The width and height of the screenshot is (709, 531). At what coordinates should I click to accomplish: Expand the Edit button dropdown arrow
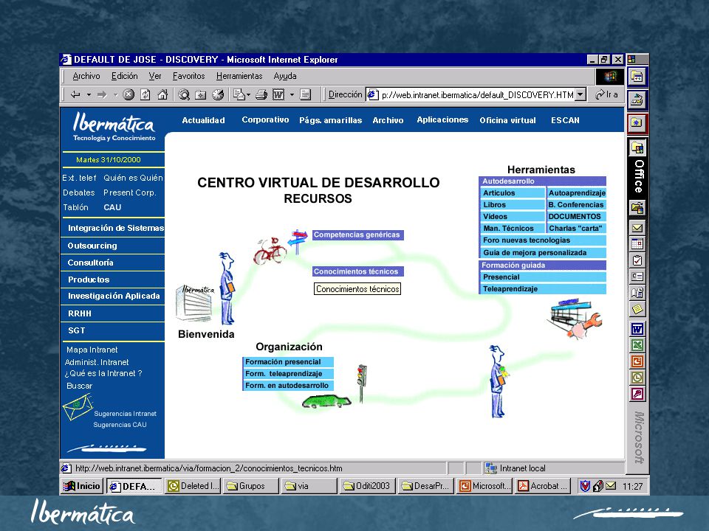(292, 95)
